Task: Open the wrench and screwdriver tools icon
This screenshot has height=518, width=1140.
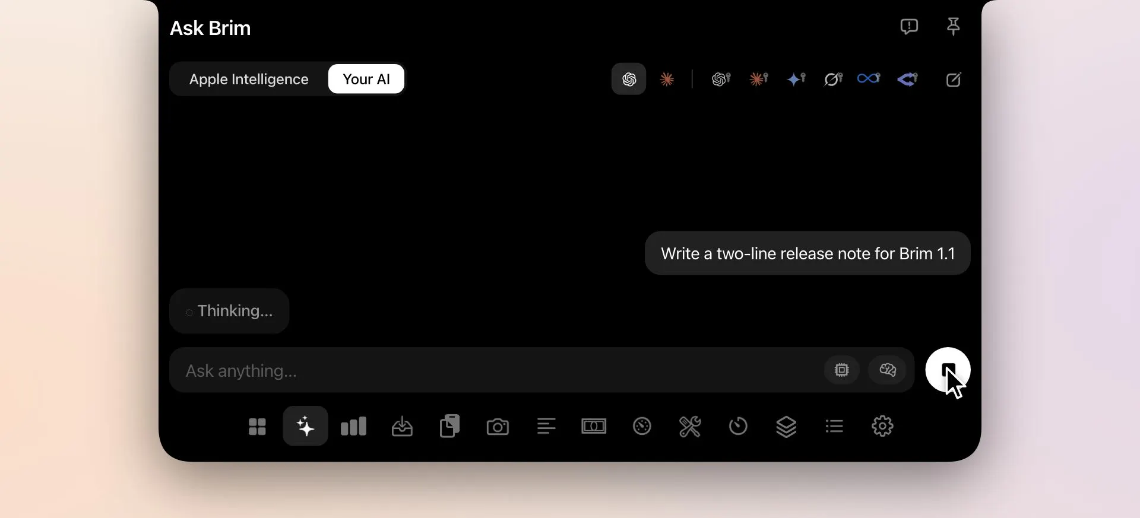Action: coord(690,426)
